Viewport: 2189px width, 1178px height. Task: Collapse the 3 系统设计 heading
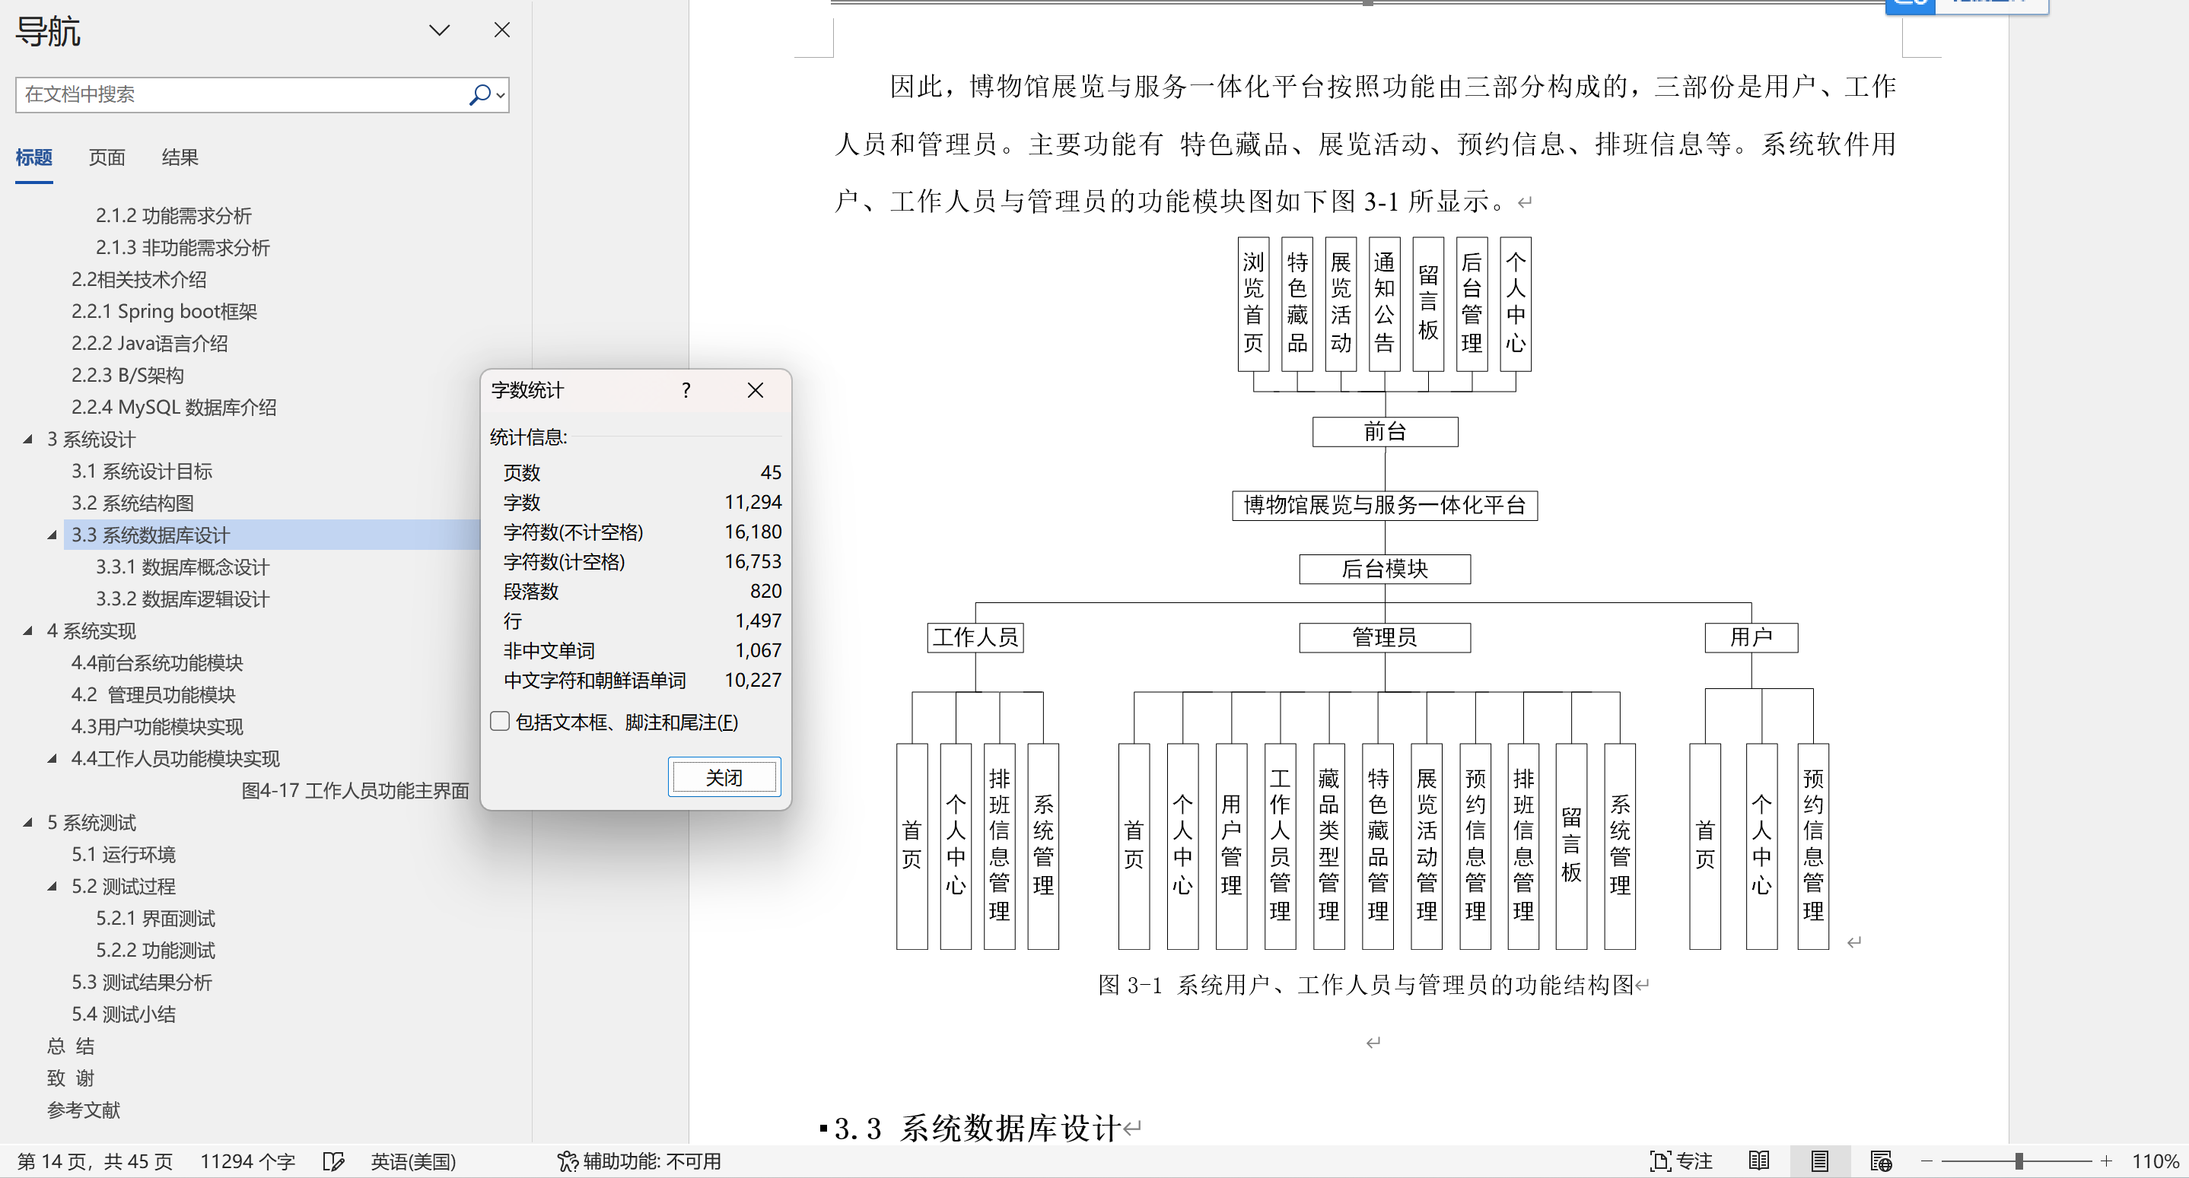[28, 439]
